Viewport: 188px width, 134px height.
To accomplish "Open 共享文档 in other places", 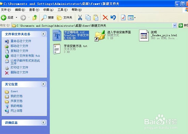I will point(16,101).
